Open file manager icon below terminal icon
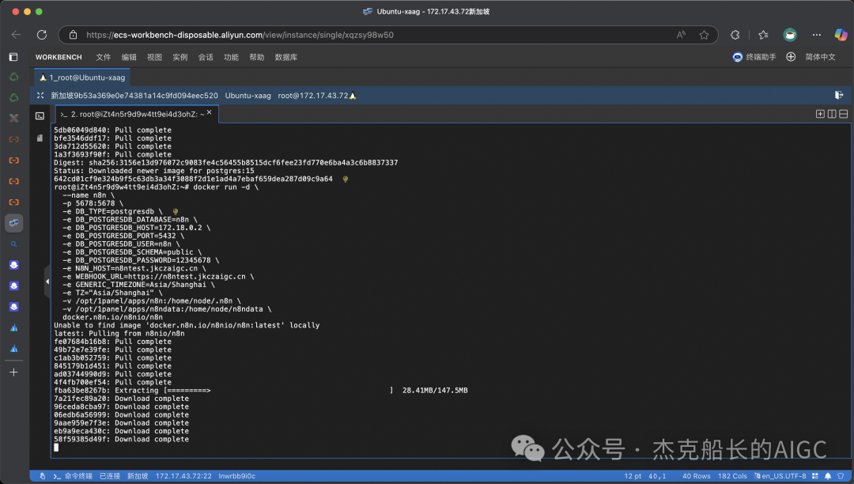This screenshot has width=854, height=484. (40, 138)
